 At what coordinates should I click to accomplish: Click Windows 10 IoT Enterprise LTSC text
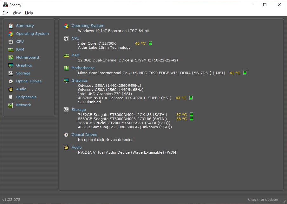click(x=114, y=31)
